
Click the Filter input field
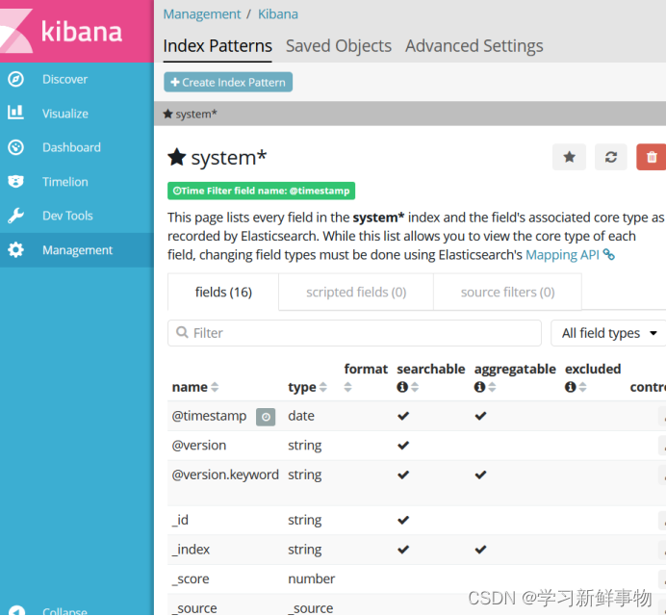[355, 333]
